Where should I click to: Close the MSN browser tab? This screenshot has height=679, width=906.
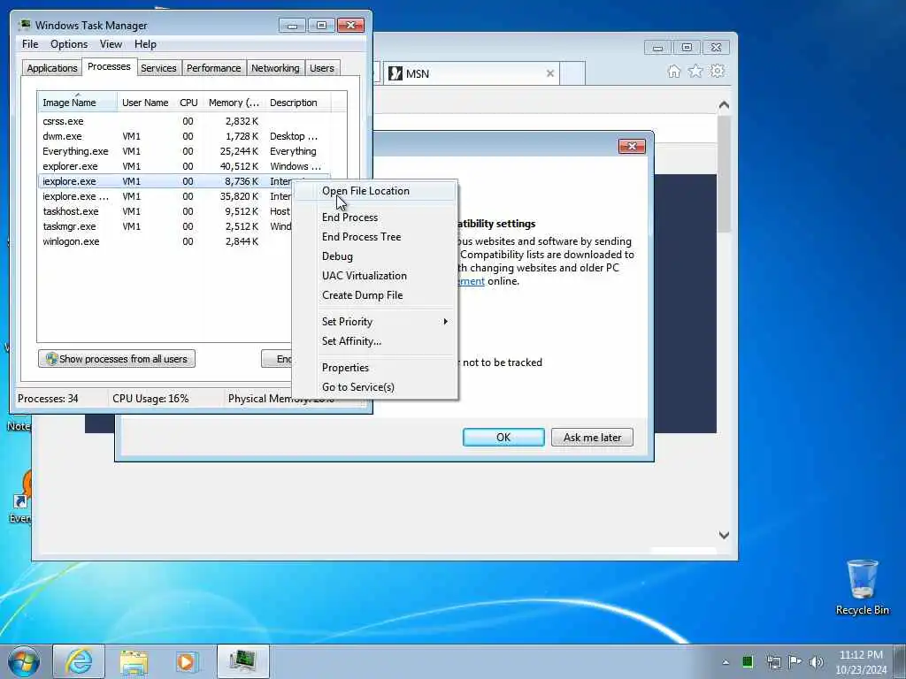click(x=550, y=73)
